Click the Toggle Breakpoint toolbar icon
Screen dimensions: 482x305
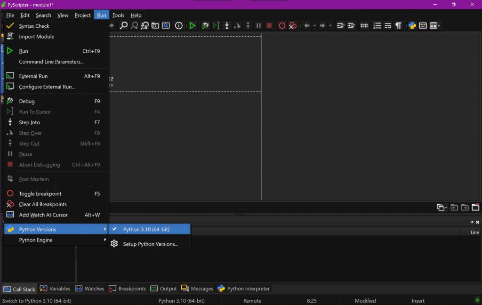click(282, 25)
